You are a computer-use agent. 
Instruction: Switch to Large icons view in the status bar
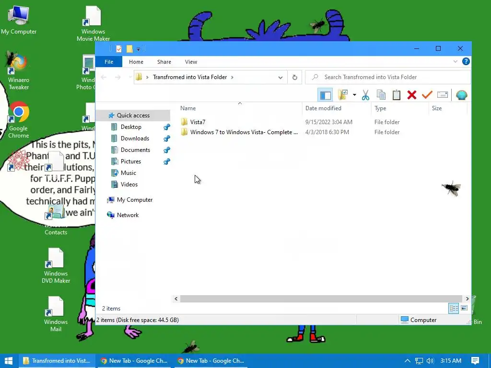(464, 308)
